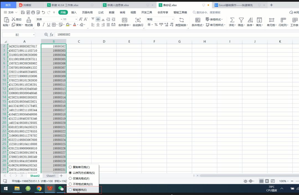Open Chrome from the Windows taskbar
This screenshot has height=195, width=299.
point(39,189)
